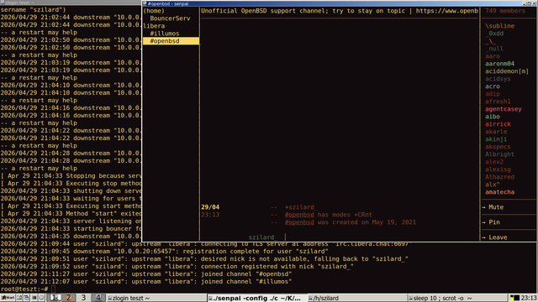
Task: Click member acro in member list
Action: [x=493, y=86]
